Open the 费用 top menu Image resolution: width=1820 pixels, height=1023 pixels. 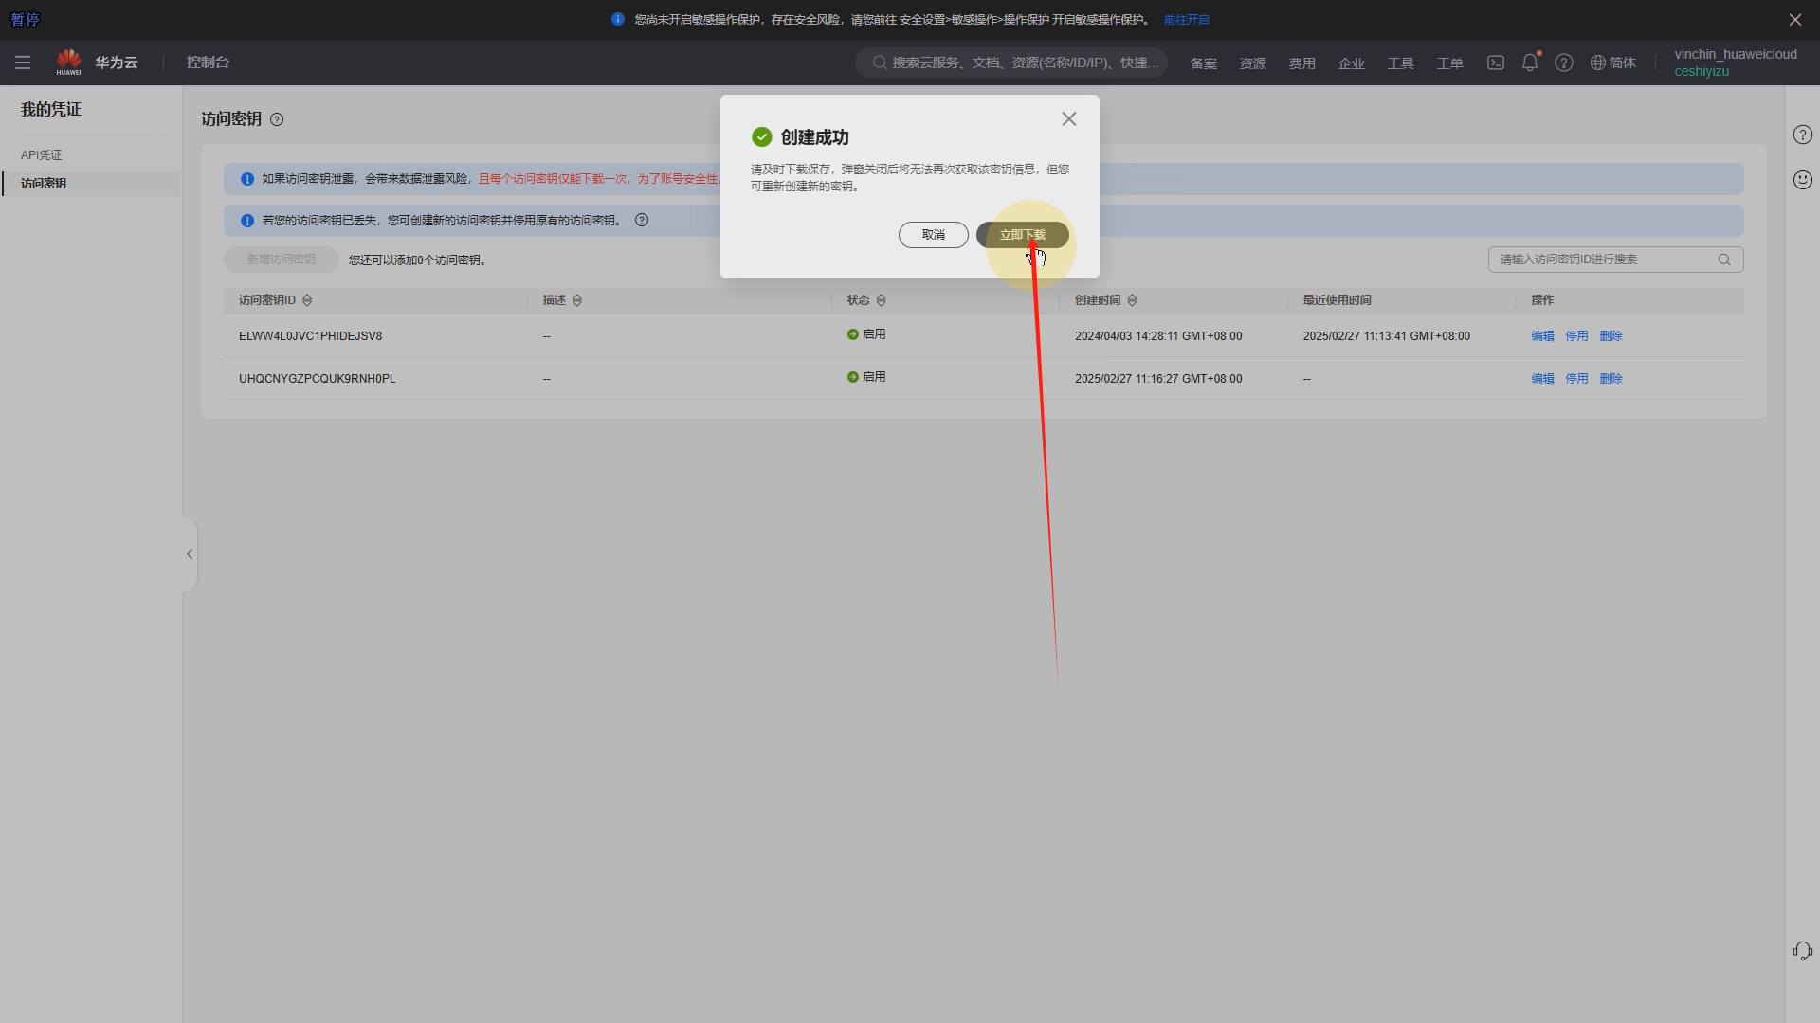1301,63
